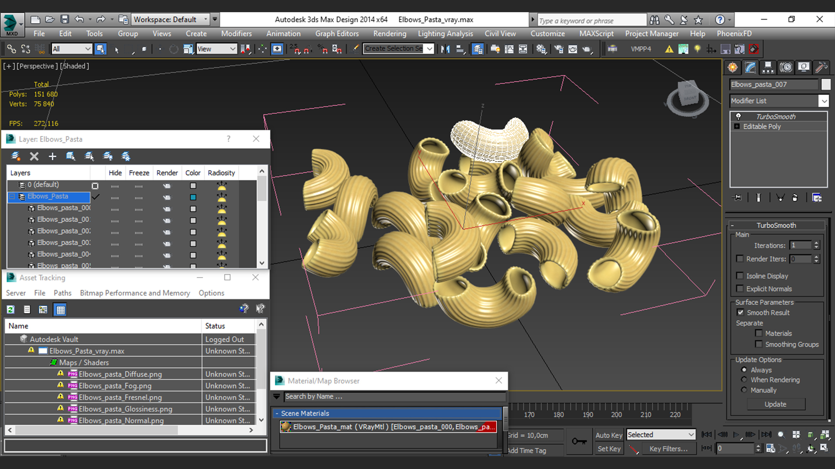Uncheck the Smooth Result checkbox
The width and height of the screenshot is (835, 469).
[x=740, y=313]
